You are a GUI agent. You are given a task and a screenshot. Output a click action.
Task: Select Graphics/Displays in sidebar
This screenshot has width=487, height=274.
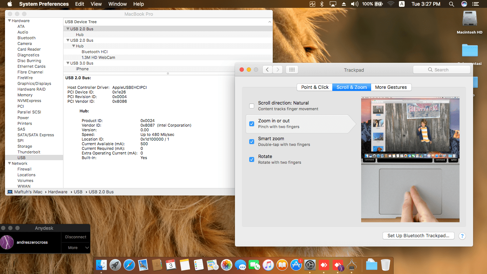click(x=34, y=83)
